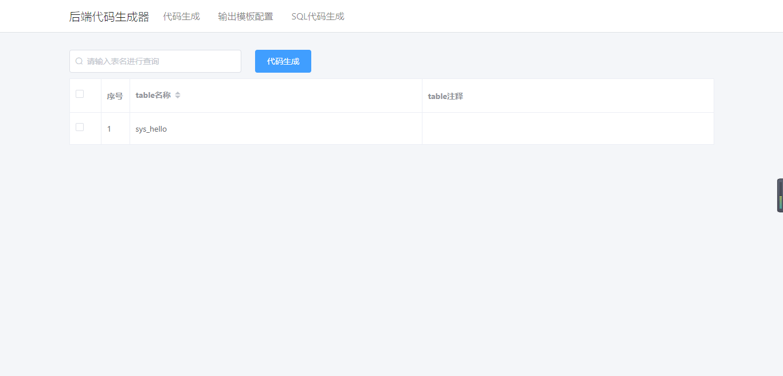This screenshot has width=783, height=376.
Task: Focus the 请输入表名进行查询 search field
Action: 160,61
